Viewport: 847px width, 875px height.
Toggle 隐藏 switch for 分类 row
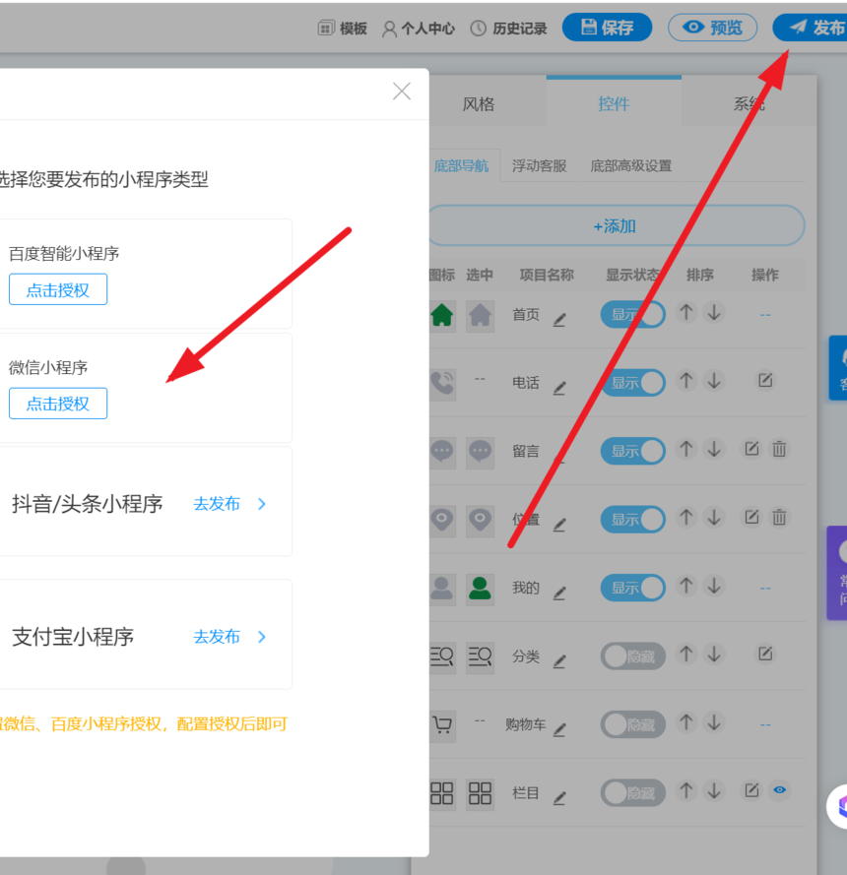pyautogui.click(x=633, y=656)
